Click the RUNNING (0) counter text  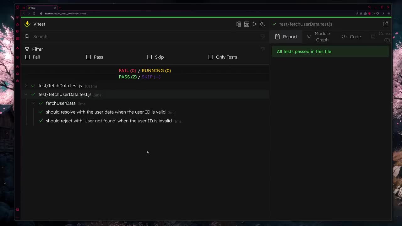pos(156,71)
